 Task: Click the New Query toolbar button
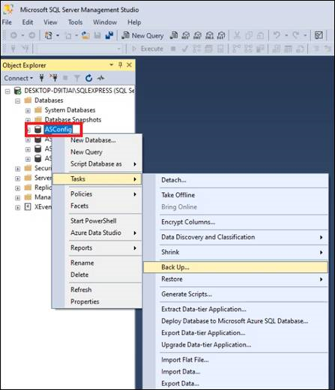click(x=143, y=36)
